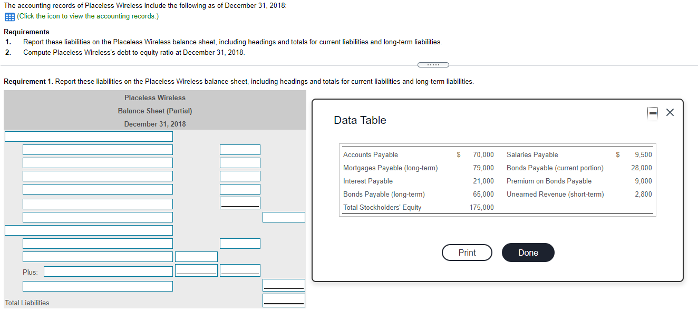Image resolution: width=698 pixels, height=320 pixels.
Task: Select Bonds Payable (current portion) label
Action: tap(555, 168)
